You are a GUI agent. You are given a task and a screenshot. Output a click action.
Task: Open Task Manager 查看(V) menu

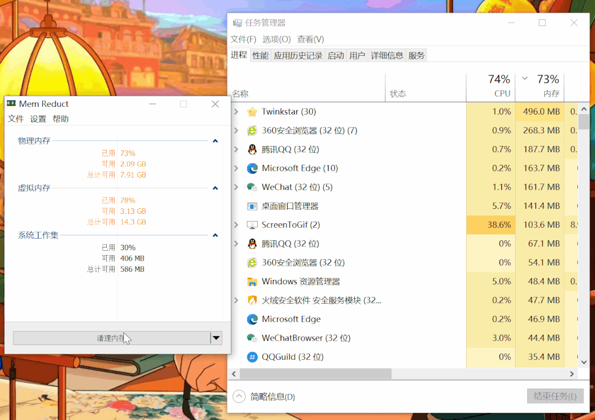click(x=310, y=39)
